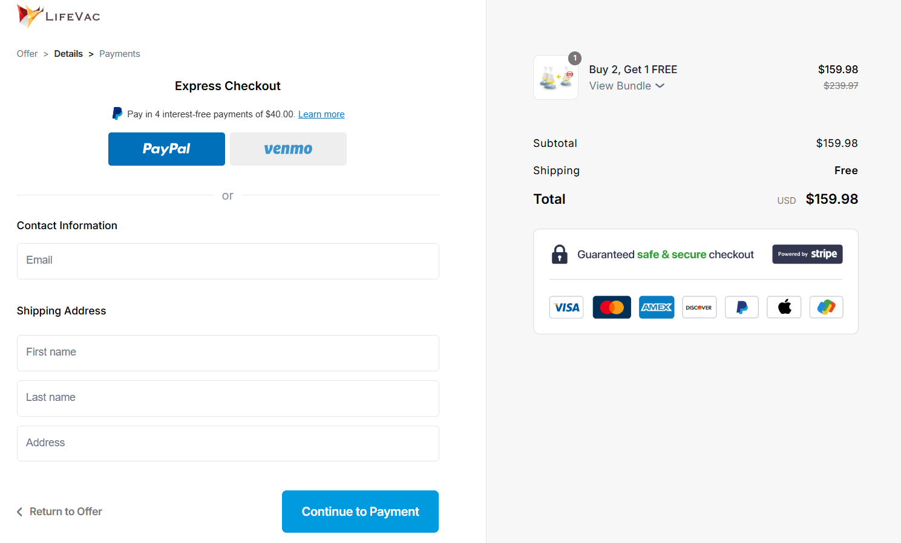Click the Amex card icon
This screenshot has width=901, height=543.
point(657,307)
